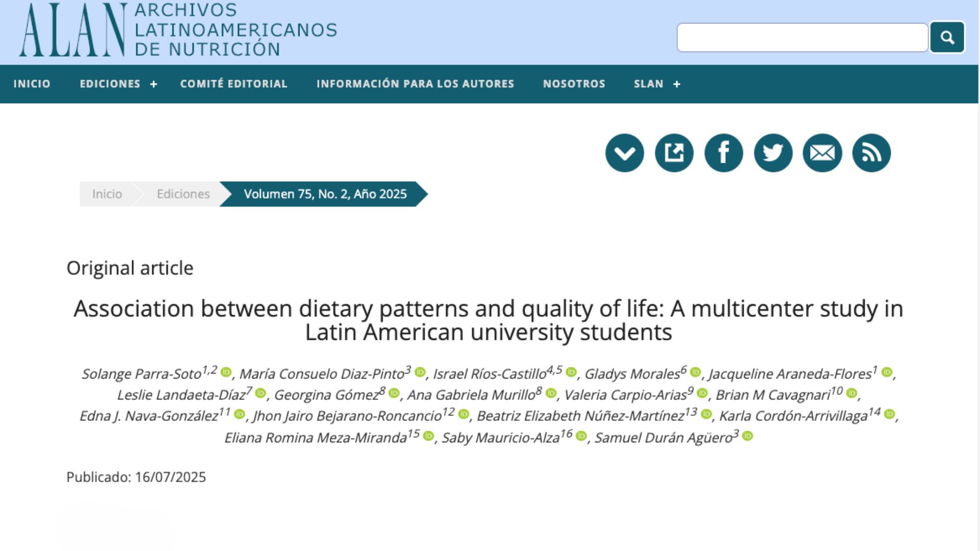The height and width of the screenshot is (551, 980).
Task: Click the magnifying glass search button
Action: [x=947, y=37]
